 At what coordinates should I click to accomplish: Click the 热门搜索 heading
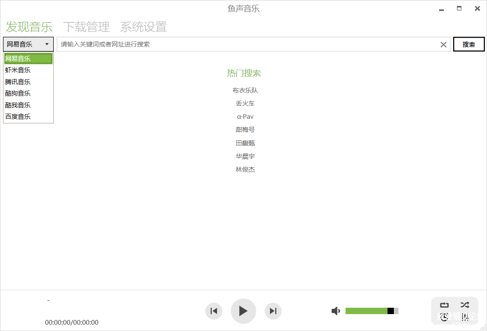click(x=244, y=73)
